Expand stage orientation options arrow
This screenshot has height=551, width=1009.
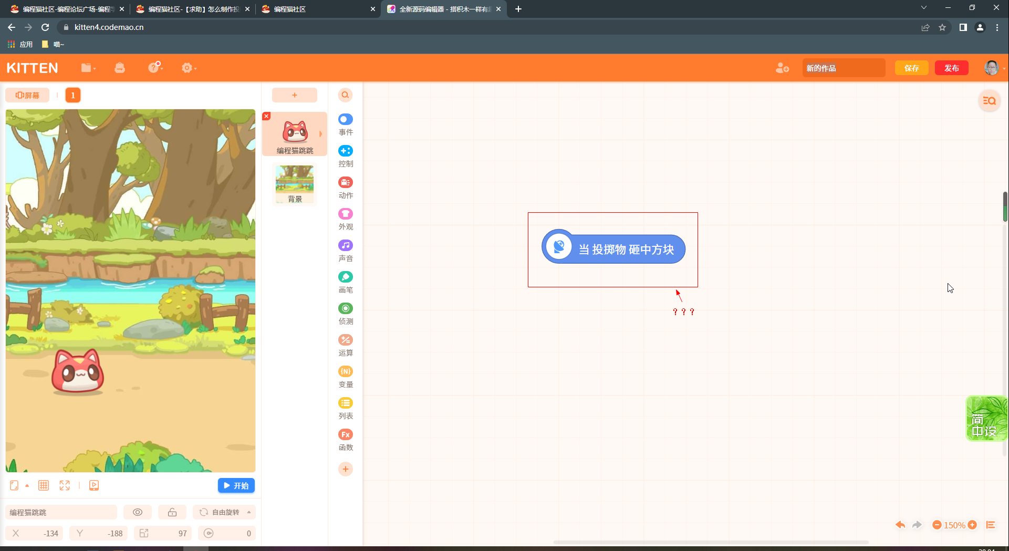[27, 485]
